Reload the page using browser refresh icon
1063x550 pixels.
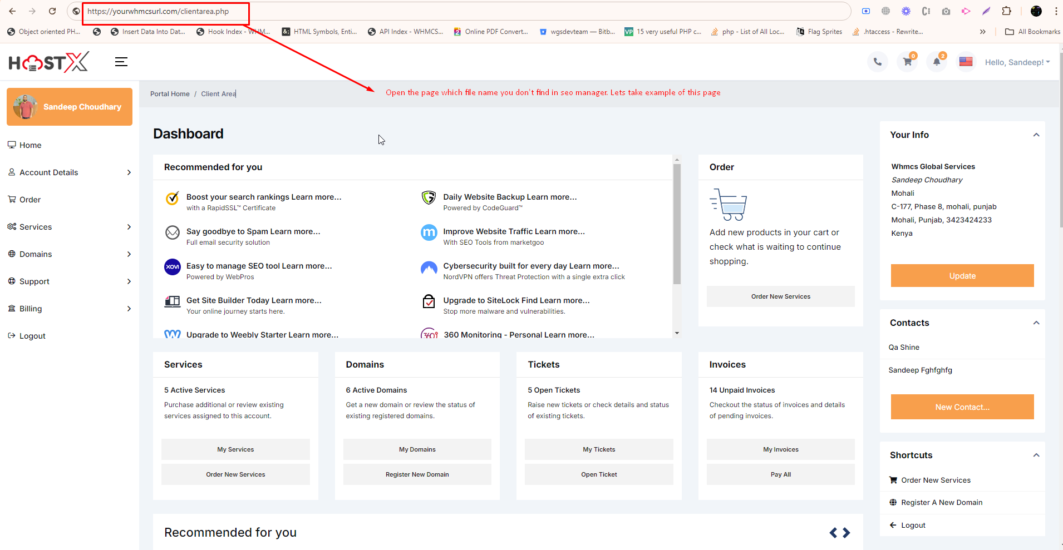[x=52, y=11]
